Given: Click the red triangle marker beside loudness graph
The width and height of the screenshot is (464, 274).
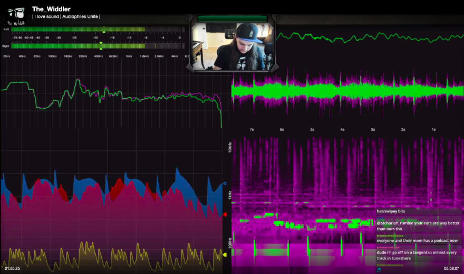Looking at the screenshot, I should [x=225, y=214].
